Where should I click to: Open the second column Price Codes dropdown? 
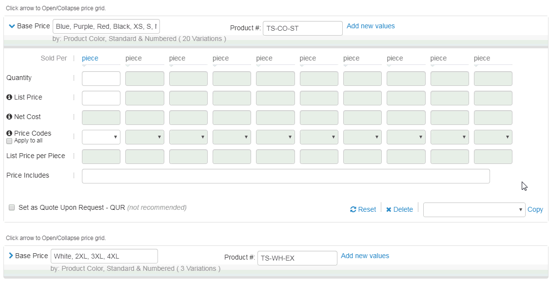coord(144,137)
